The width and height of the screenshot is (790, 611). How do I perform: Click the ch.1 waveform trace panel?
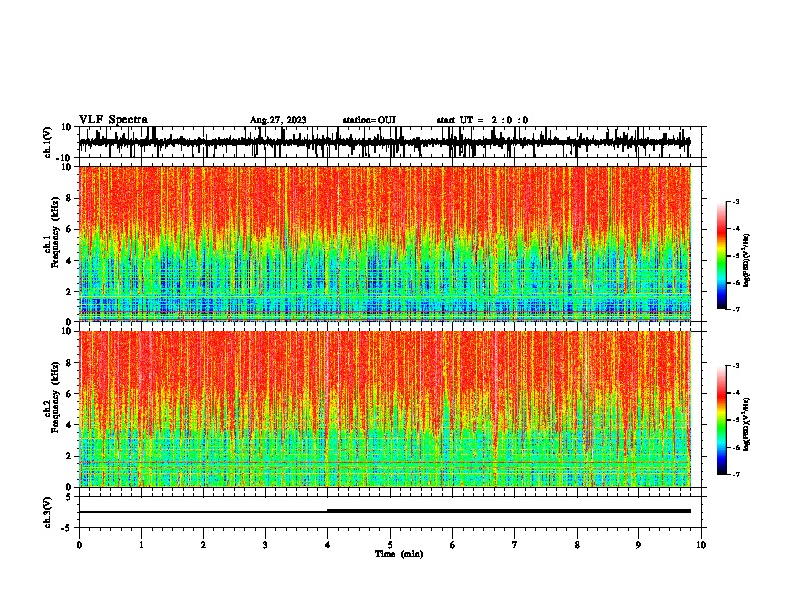click(x=392, y=142)
